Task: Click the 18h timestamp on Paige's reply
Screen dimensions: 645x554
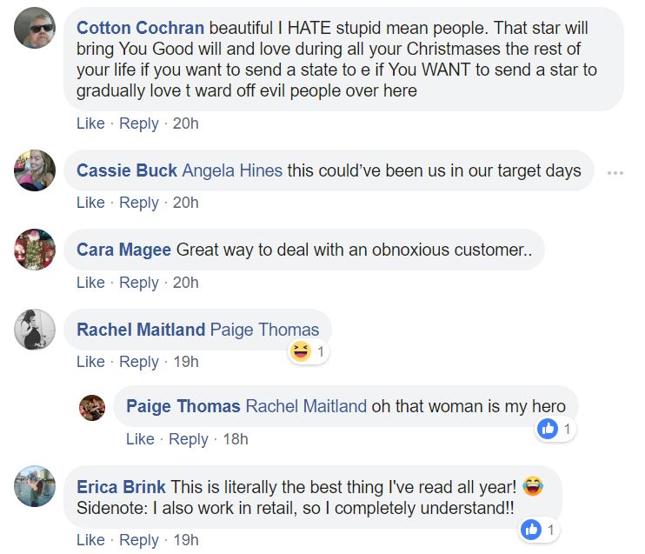Action: [x=236, y=439]
